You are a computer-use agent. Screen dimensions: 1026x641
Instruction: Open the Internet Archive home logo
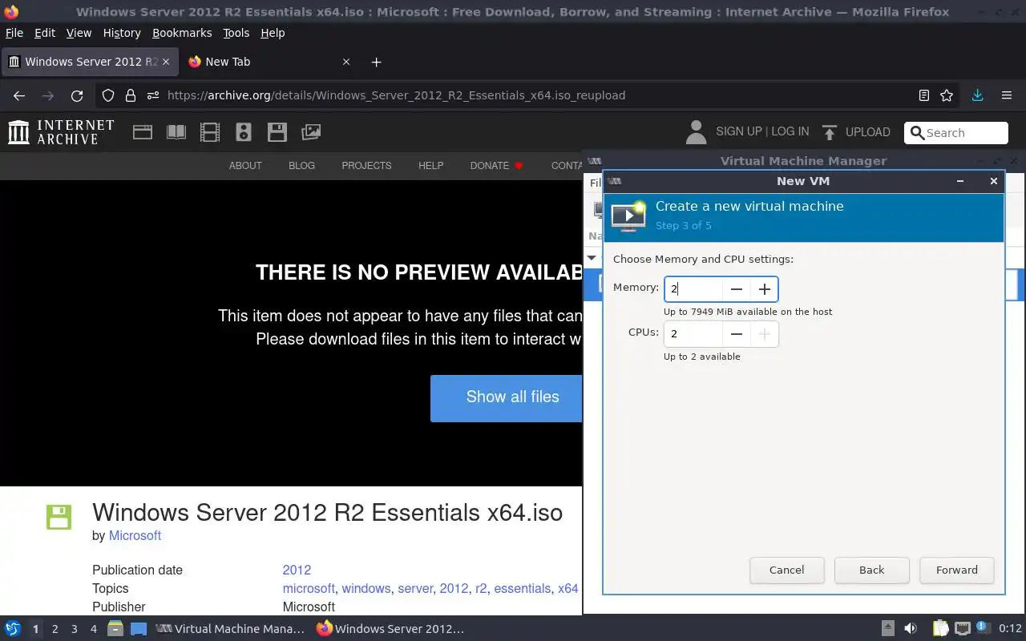[61, 132]
